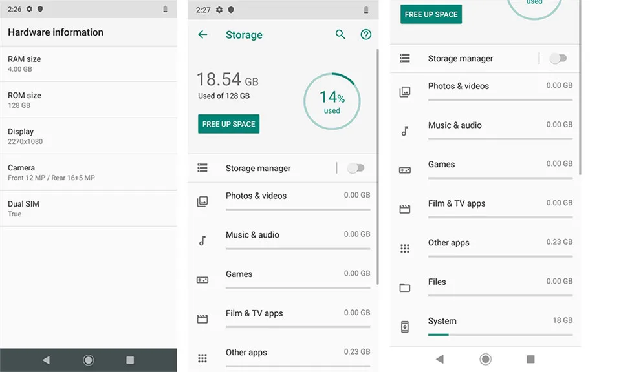Tap Android home button in right screen navbar
The height and width of the screenshot is (372, 621).
coord(486,359)
